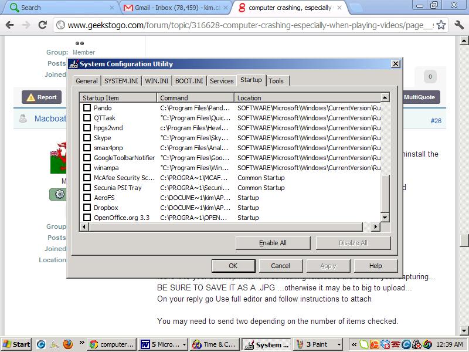The image size is (469, 352).
Task: Close the Gmail Inbox tab
Action: tap(226, 8)
